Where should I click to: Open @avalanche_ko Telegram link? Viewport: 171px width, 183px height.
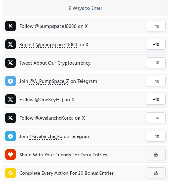[46, 136]
